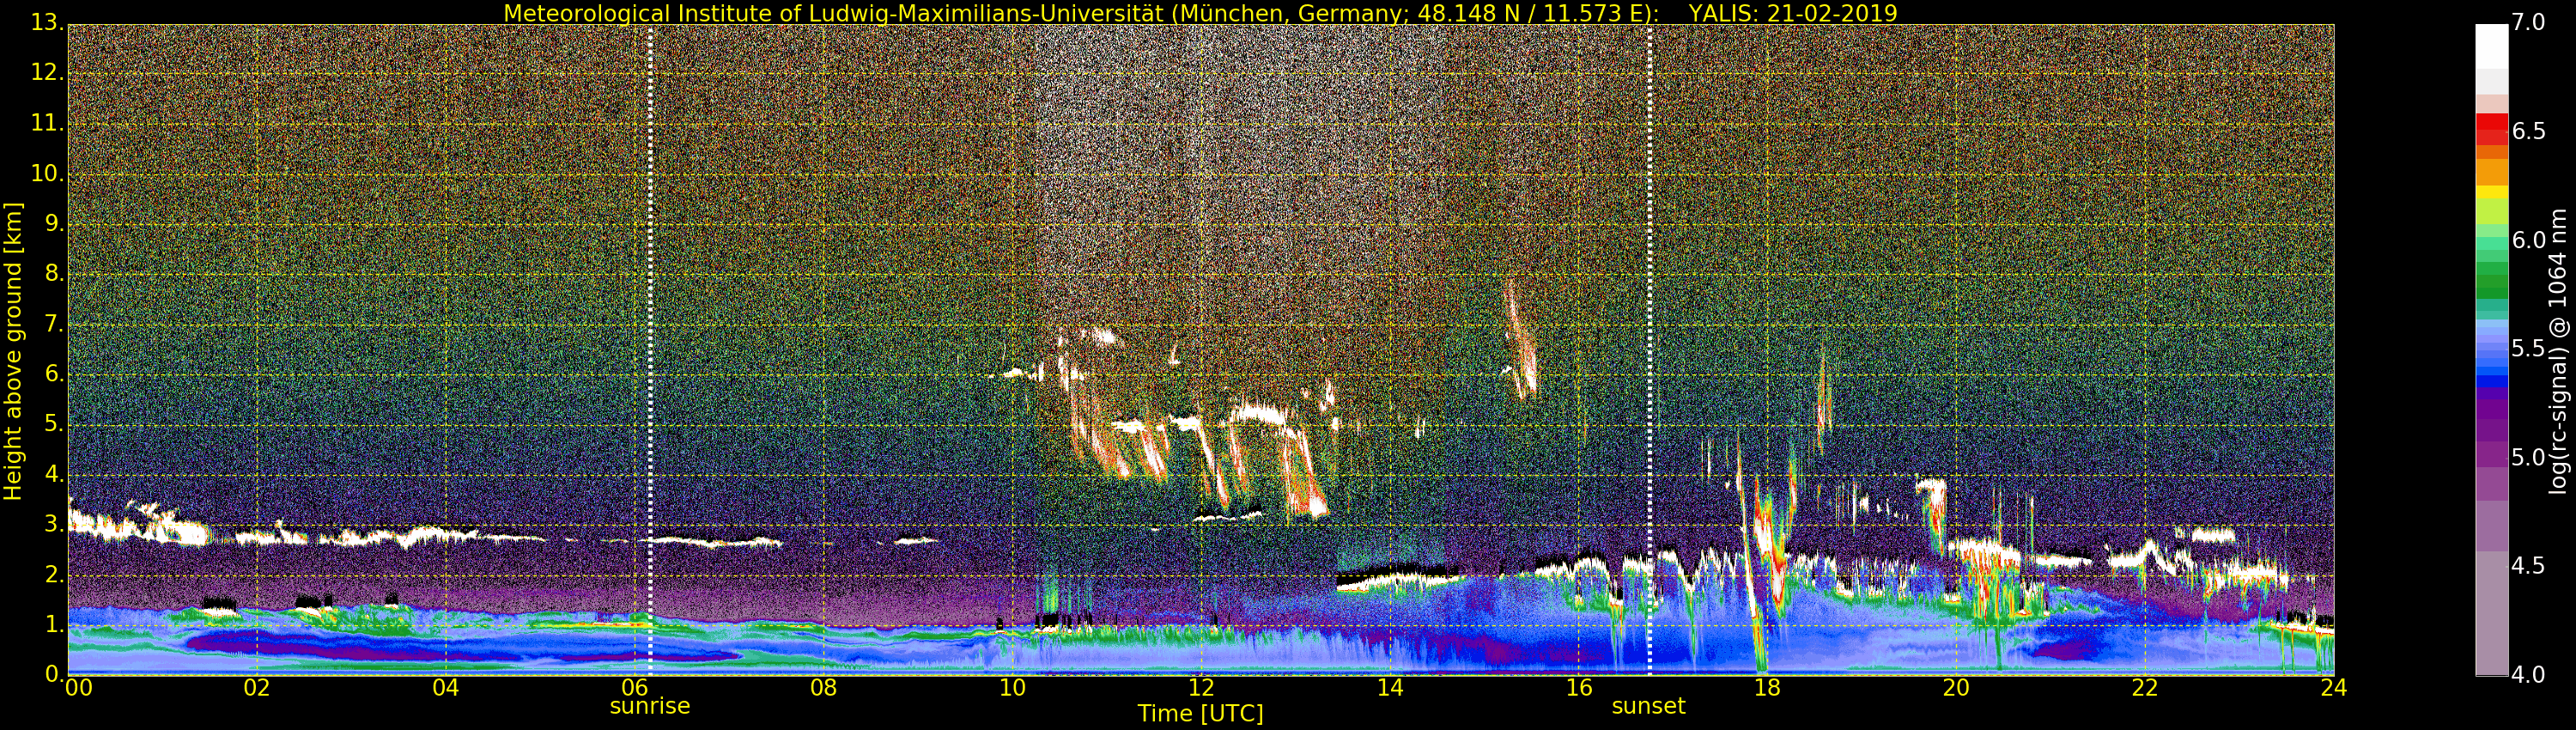2576x730 pixels.
Task: Click the white dotted sunrise marker line
Action: (650, 350)
